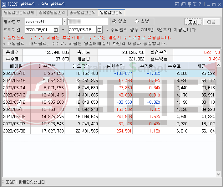Select the 2020/05/15 row date
Viewport: 223px width, 187px height.
pos(14,81)
